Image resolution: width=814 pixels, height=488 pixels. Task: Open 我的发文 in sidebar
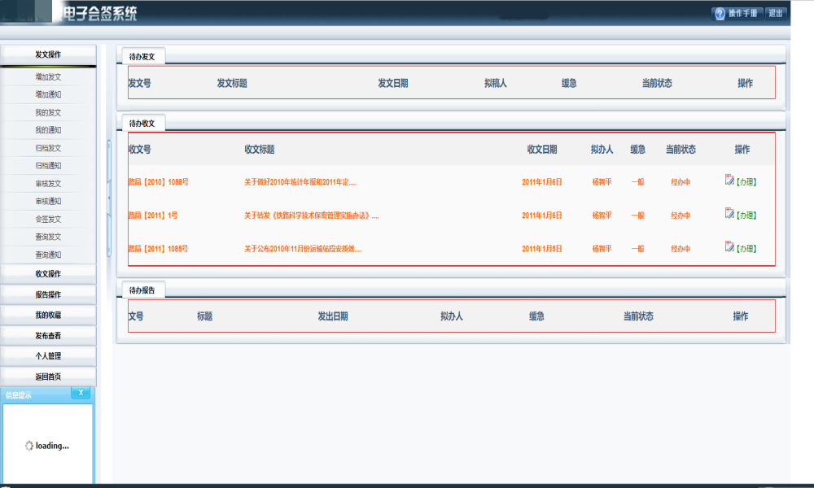pyautogui.click(x=48, y=112)
